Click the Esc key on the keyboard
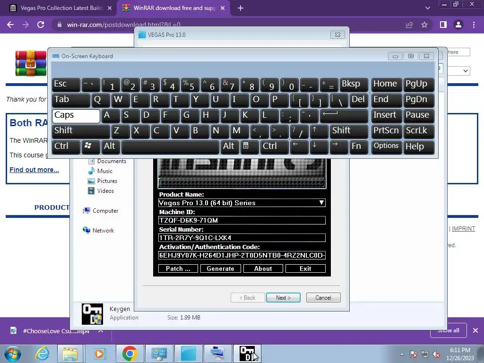484x363 pixels. [x=66, y=85]
